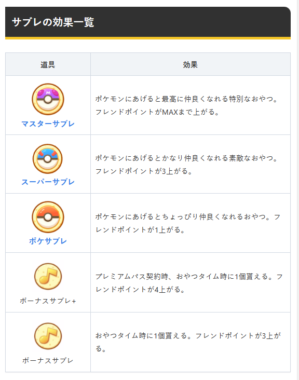Click the Bonus Biscuit+ music note icon
Screen dimensions: 299x380
48,277
